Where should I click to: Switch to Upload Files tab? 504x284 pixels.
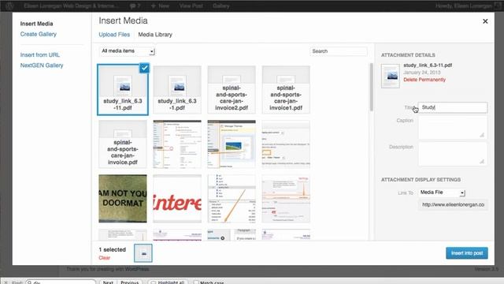click(x=114, y=35)
